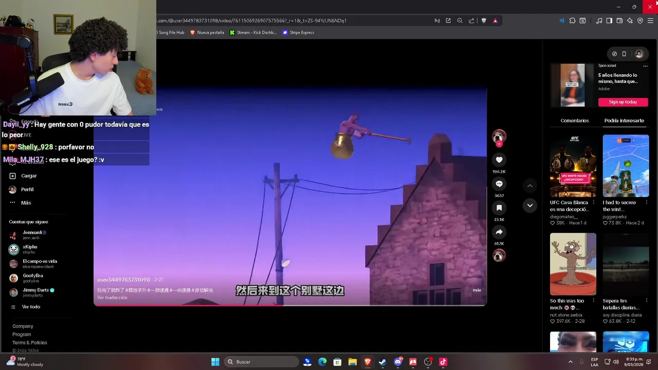Open the options on 'I had to secure' video
The height and width of the screenshot is (370, 658).
click(646, 202)
